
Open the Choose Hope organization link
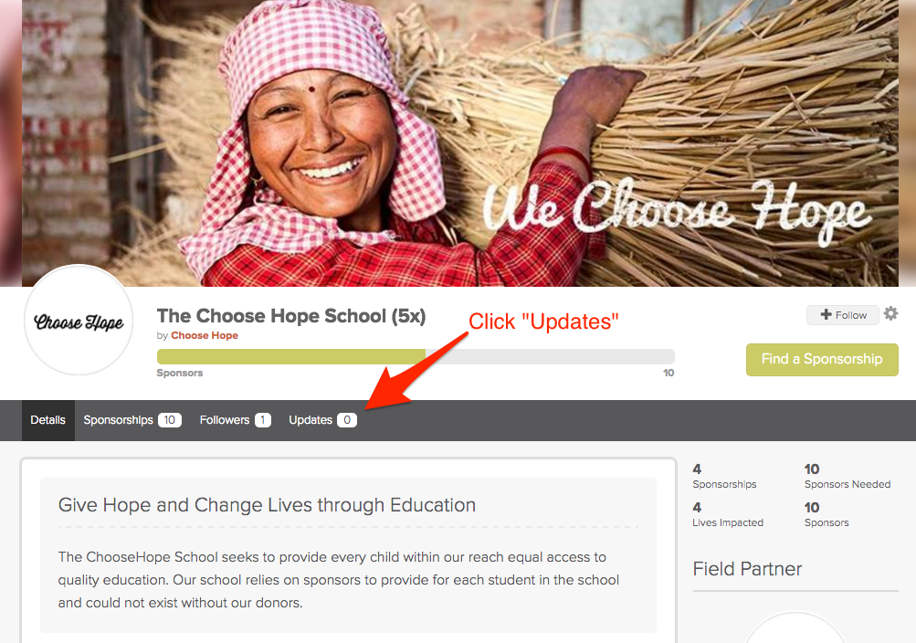(x=205, y=335)
